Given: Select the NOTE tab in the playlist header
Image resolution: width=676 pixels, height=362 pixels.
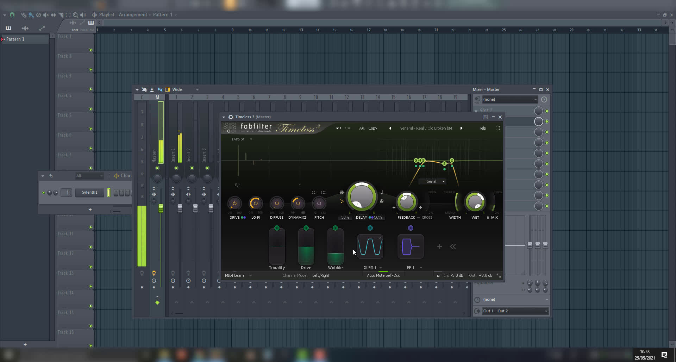Looking at the screenshot, I should [x=75, y=30].
